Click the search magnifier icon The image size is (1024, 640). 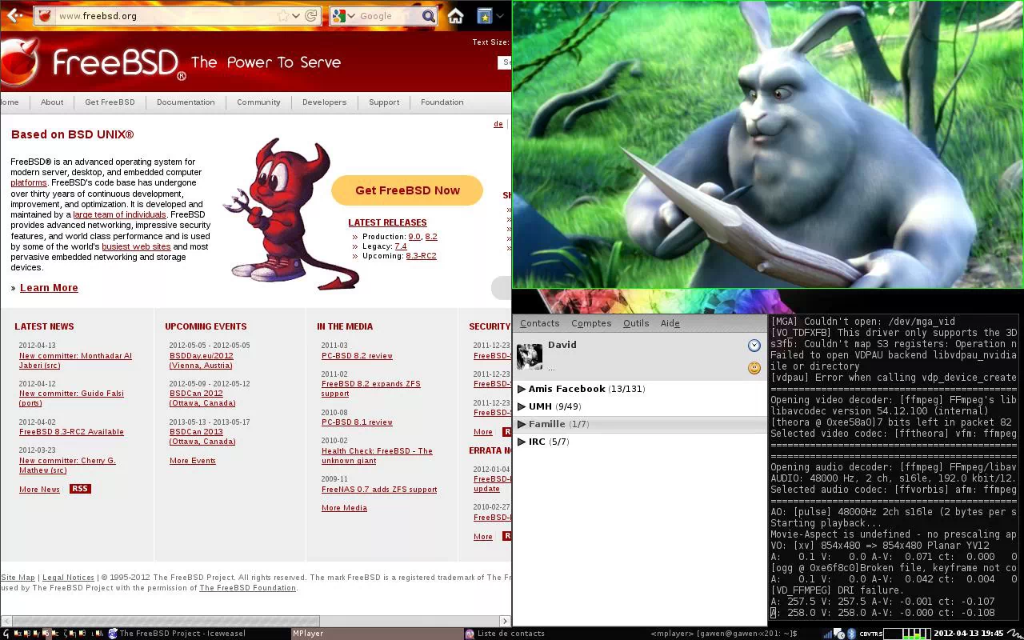pos(429,16)
